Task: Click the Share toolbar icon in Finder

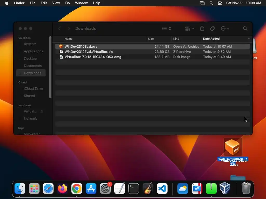Action: (x=202, y=28)
